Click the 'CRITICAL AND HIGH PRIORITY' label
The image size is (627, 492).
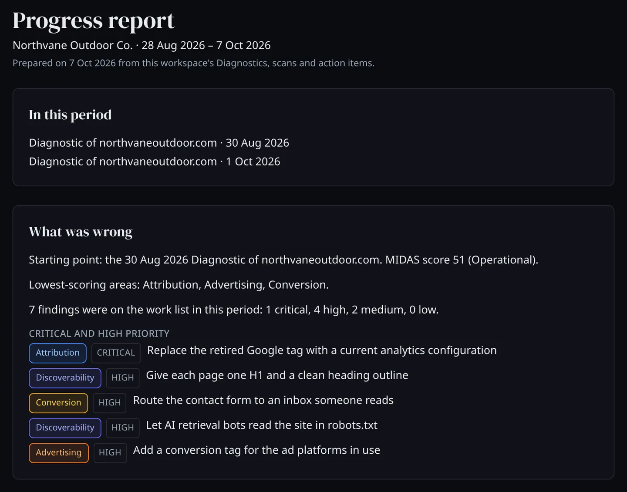pyautogui.click(x=99, y=334)
